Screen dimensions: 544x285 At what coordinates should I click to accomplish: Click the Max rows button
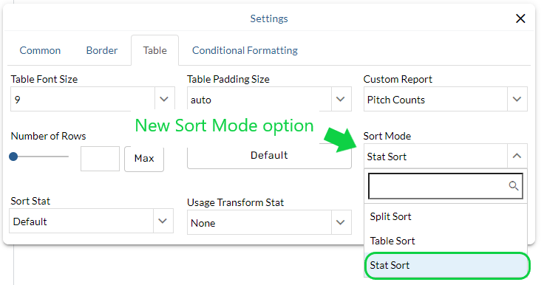click(x=144, y=159)
